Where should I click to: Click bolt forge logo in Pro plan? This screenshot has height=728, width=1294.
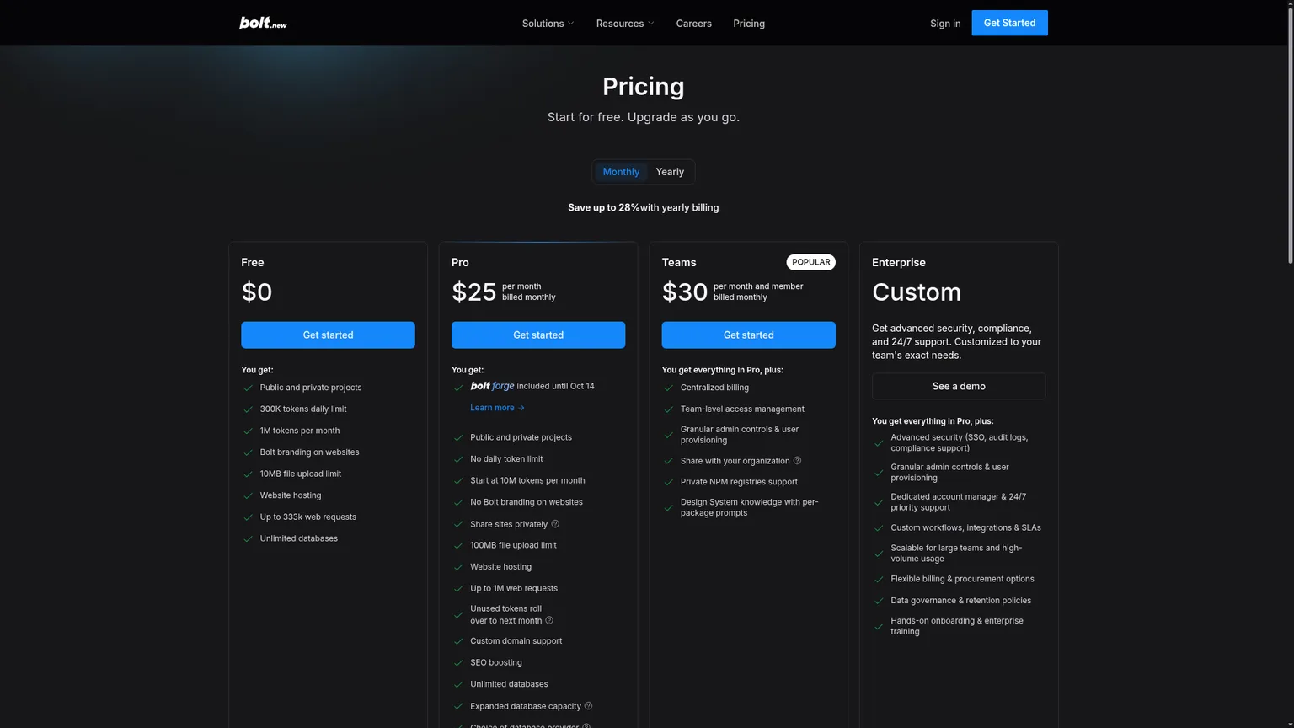point(492,386)
